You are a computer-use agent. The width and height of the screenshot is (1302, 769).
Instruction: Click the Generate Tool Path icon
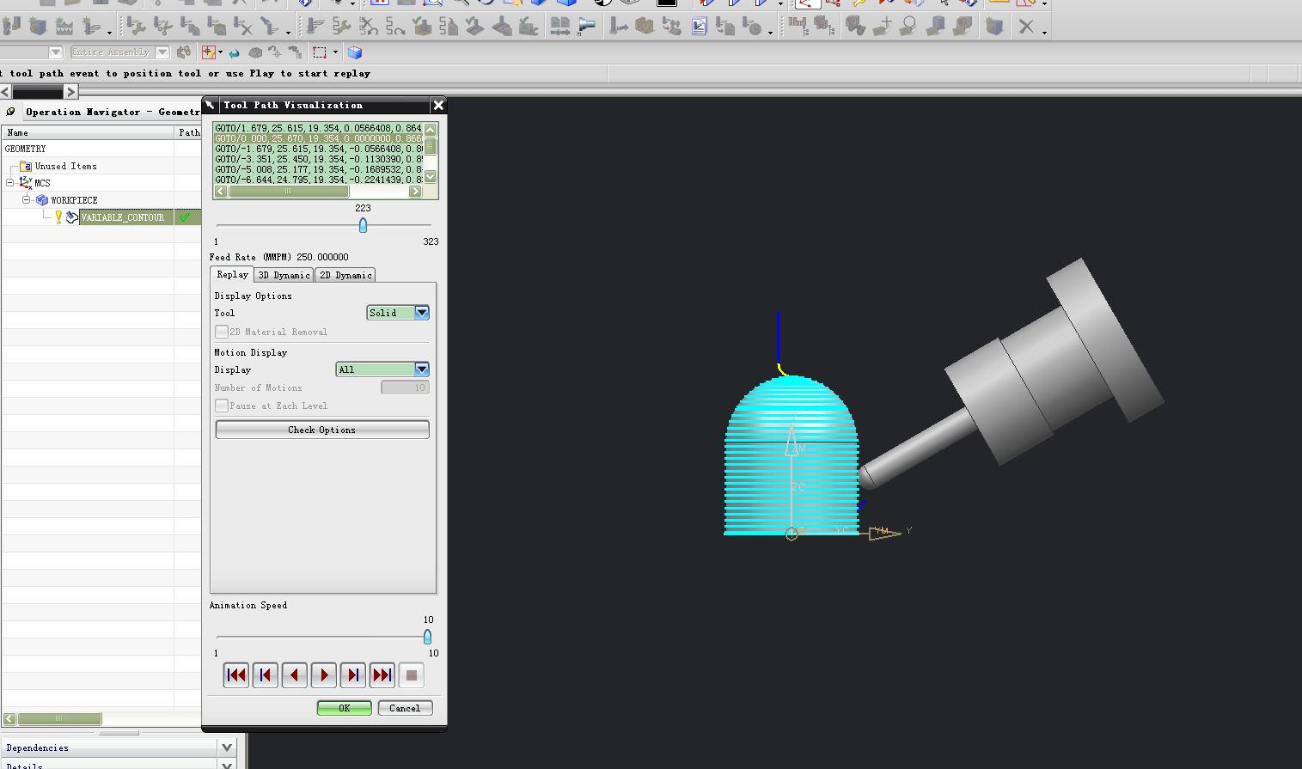click(x=315, y=27)
